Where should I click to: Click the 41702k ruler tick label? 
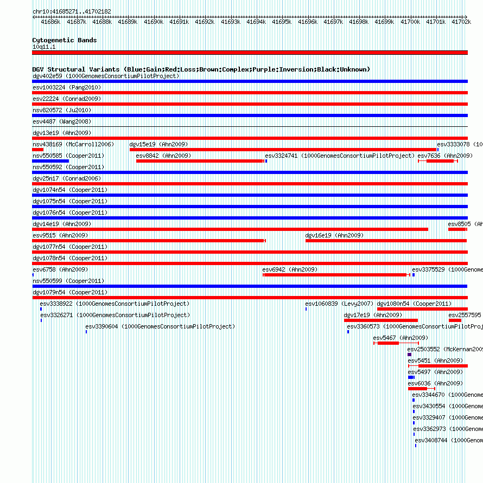click(461, 22)
